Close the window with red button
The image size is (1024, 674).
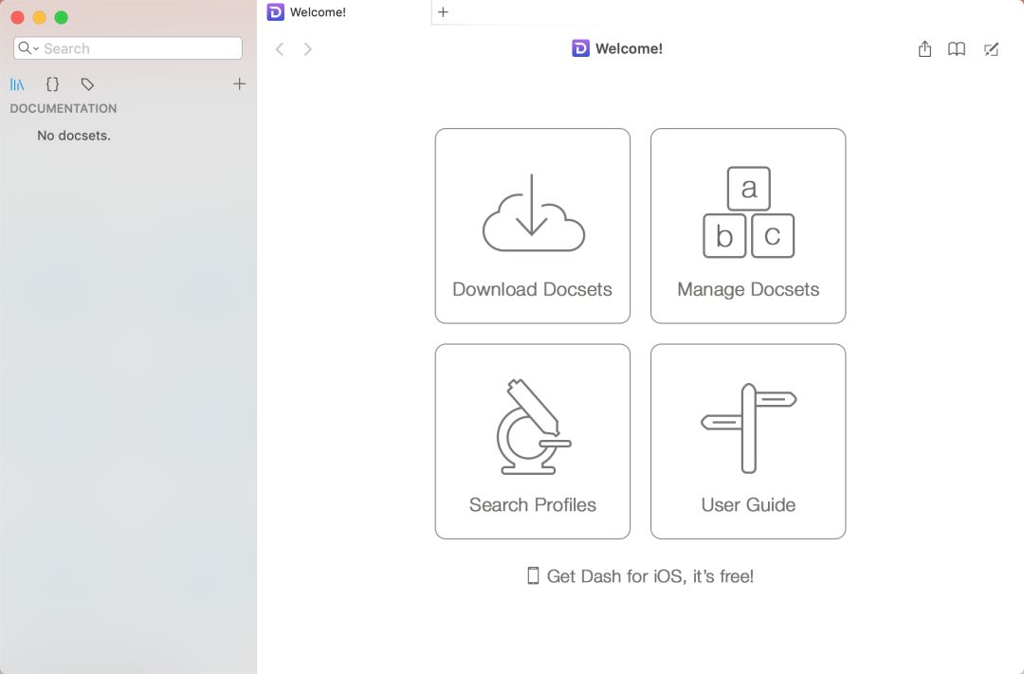click(x=18, y=18)
